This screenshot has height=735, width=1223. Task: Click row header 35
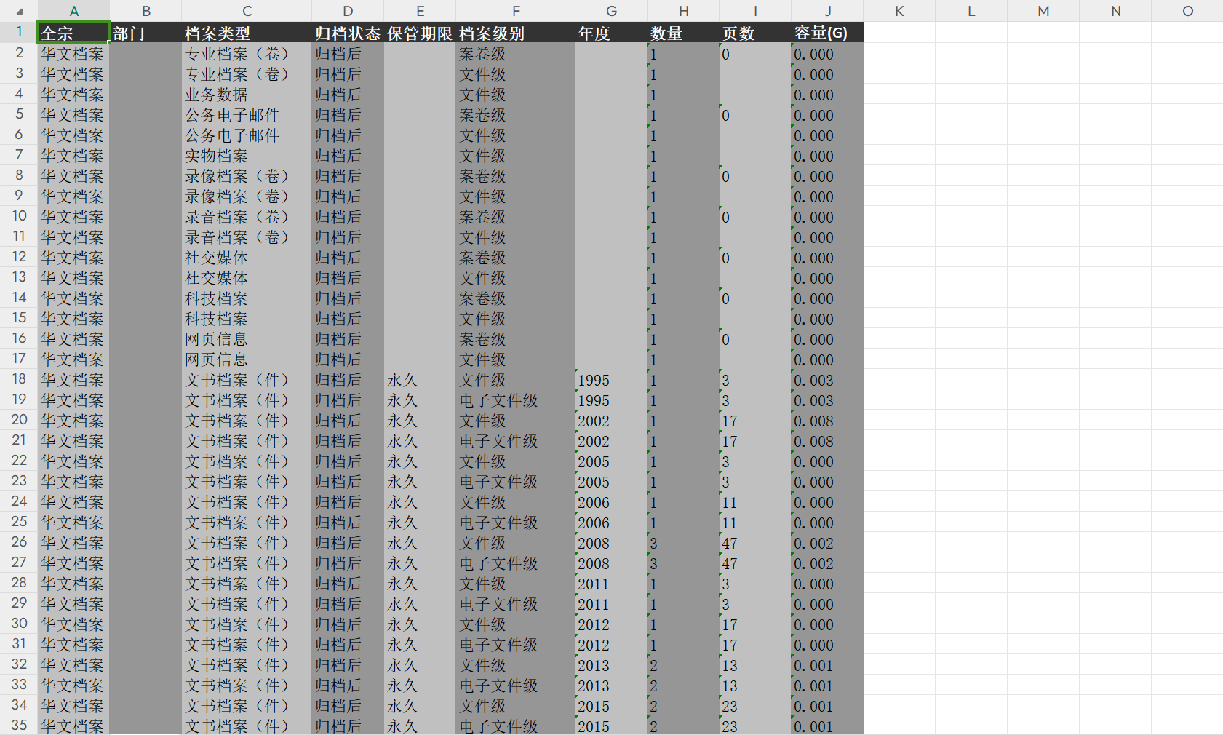coord(19,726)
